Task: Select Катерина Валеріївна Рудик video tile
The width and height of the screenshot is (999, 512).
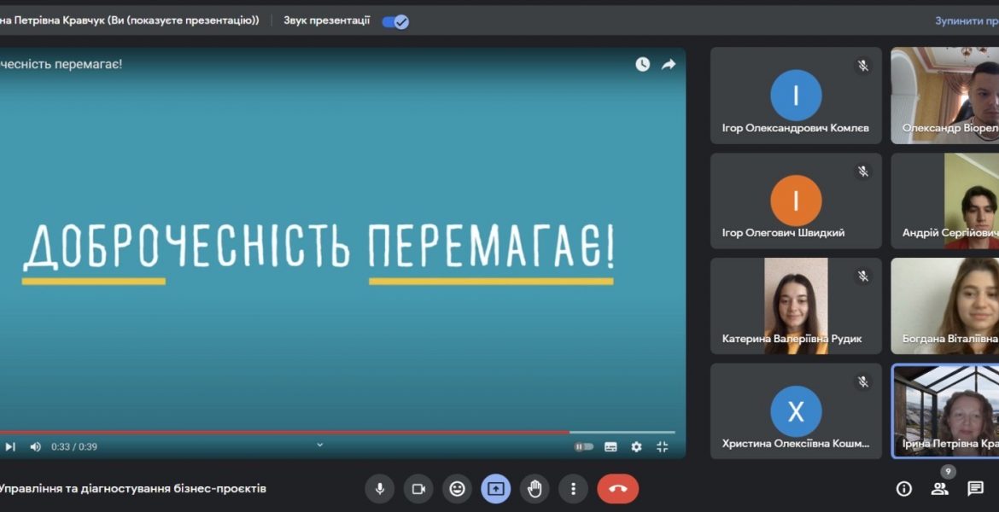Action: click(796, 306)
